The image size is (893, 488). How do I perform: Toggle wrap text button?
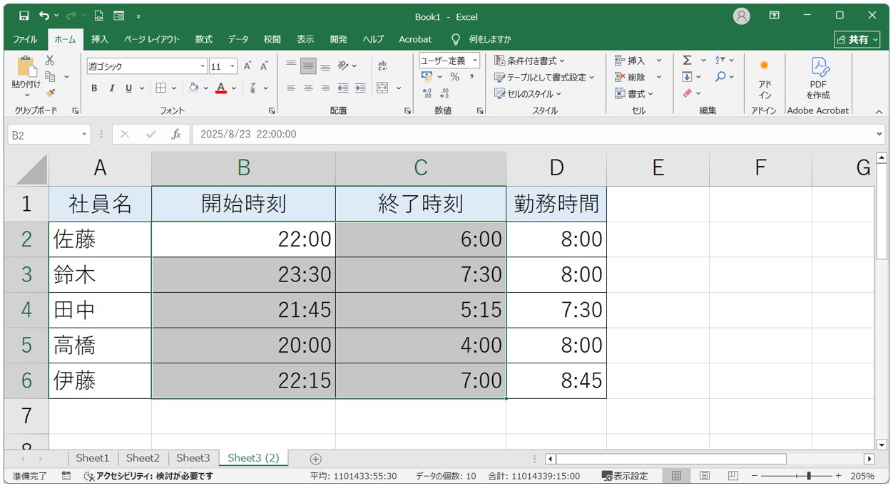click(x=382, y=66)
